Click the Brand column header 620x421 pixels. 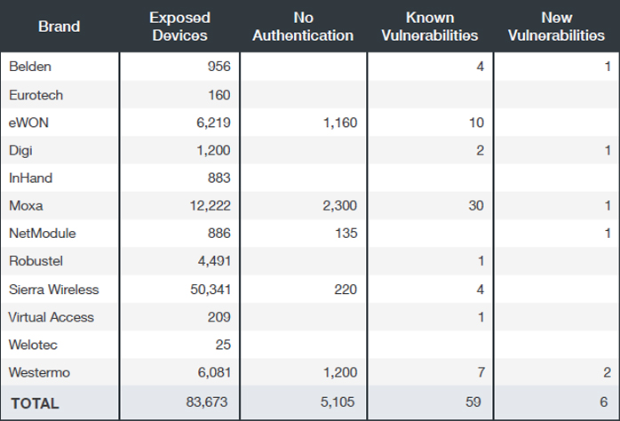click(59, 27)
